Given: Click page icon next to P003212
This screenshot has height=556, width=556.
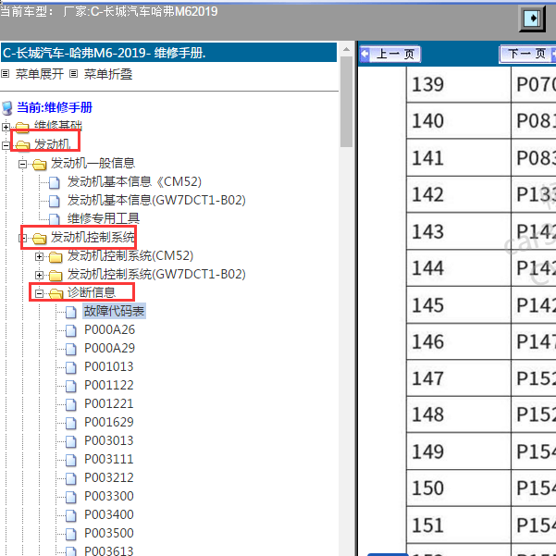Looking at the screenshot, I should click(71, 478).
